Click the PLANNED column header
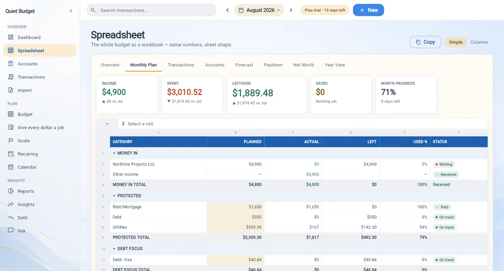Viewport: 504px width, 271px height. 235,142
